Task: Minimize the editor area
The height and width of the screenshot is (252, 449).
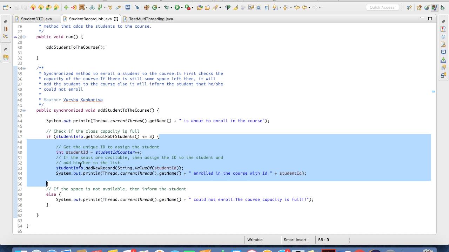Action: (x=422, y=18)
